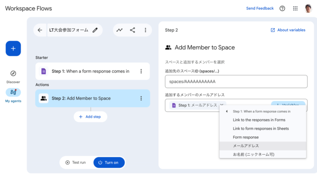Edit the flow name with pencil icon
The width and height of the screenshot is (317, 175).
[95, 30]
